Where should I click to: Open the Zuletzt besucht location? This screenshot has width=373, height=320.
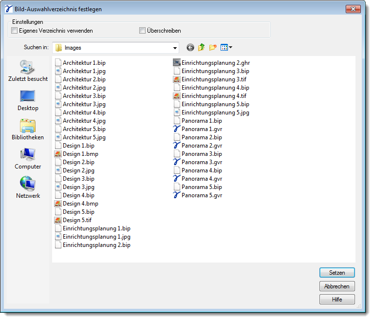[x=28, y=71]
